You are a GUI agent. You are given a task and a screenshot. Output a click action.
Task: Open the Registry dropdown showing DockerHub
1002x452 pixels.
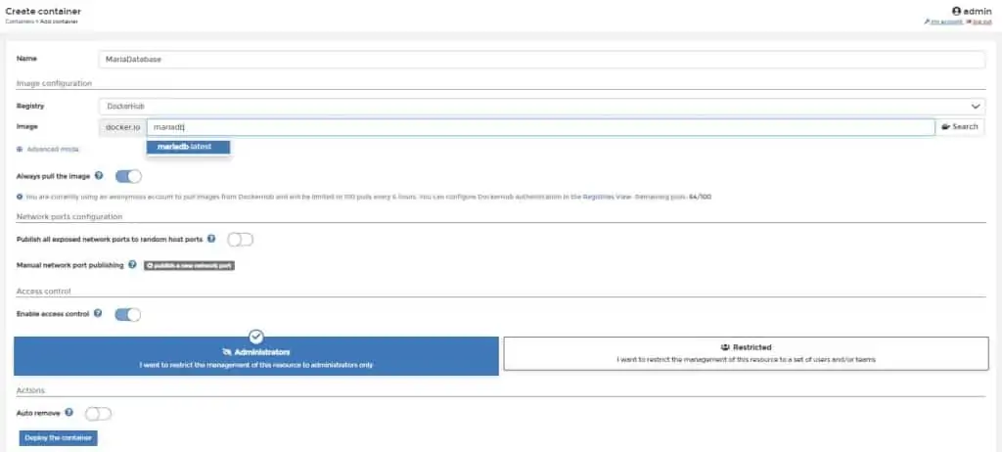tap(541, 106)
